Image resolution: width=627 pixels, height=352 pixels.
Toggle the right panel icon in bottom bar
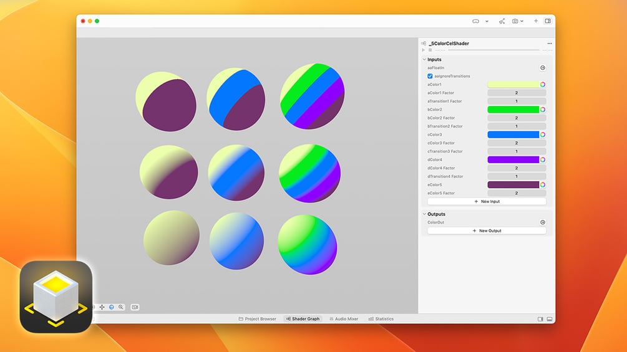click(540, 319)
